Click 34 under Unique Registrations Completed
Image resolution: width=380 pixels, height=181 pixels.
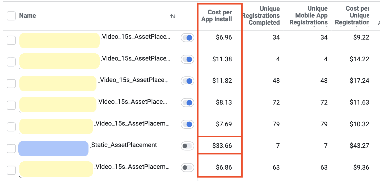(276, 37)
